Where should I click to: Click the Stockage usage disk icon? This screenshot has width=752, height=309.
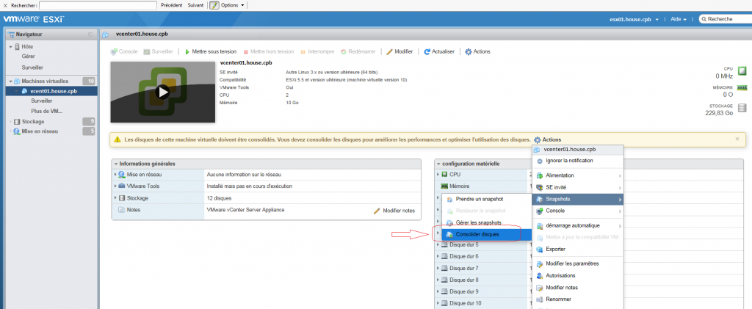[742, 108]
